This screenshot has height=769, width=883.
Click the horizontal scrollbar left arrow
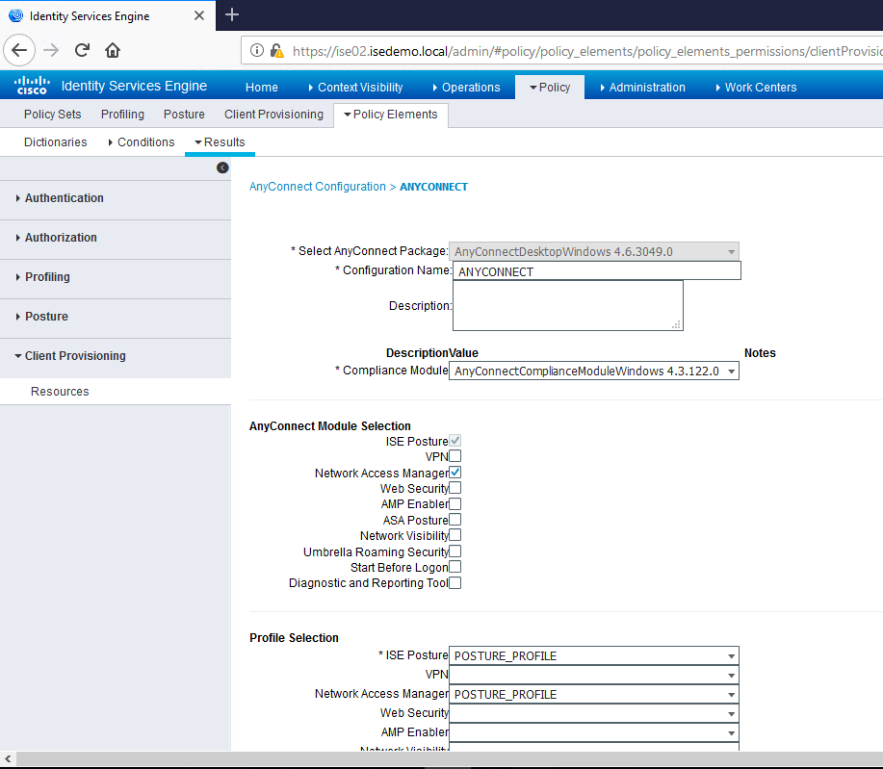(8, 758)
